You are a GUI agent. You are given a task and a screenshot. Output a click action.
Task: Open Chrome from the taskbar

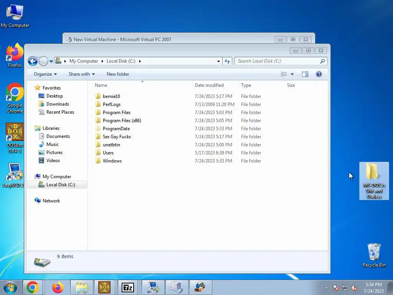point(33,287)
